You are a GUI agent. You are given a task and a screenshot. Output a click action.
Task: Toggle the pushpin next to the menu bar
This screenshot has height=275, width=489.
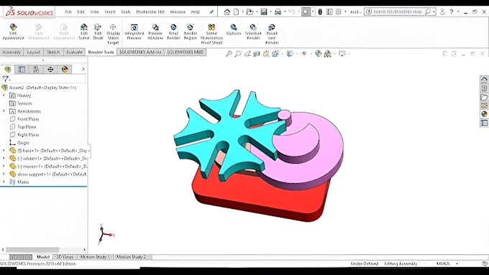[211, 11]
